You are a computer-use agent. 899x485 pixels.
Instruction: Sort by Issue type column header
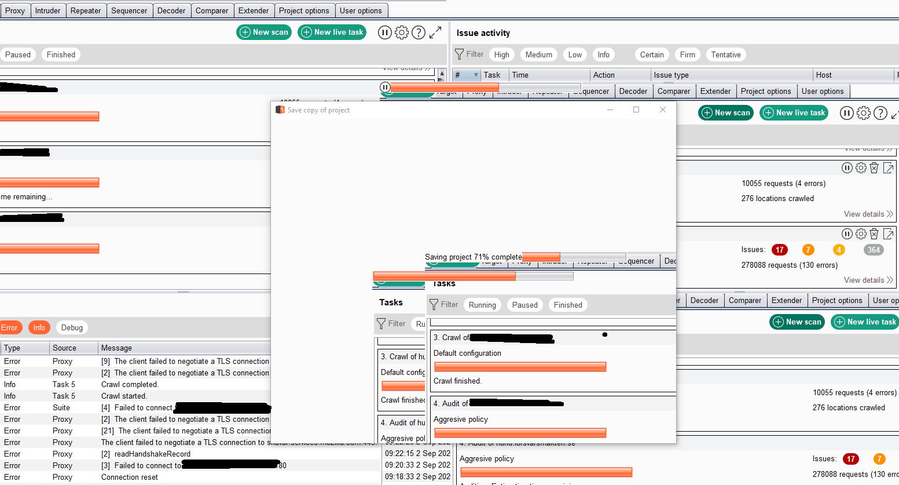[x=731, y=75]
